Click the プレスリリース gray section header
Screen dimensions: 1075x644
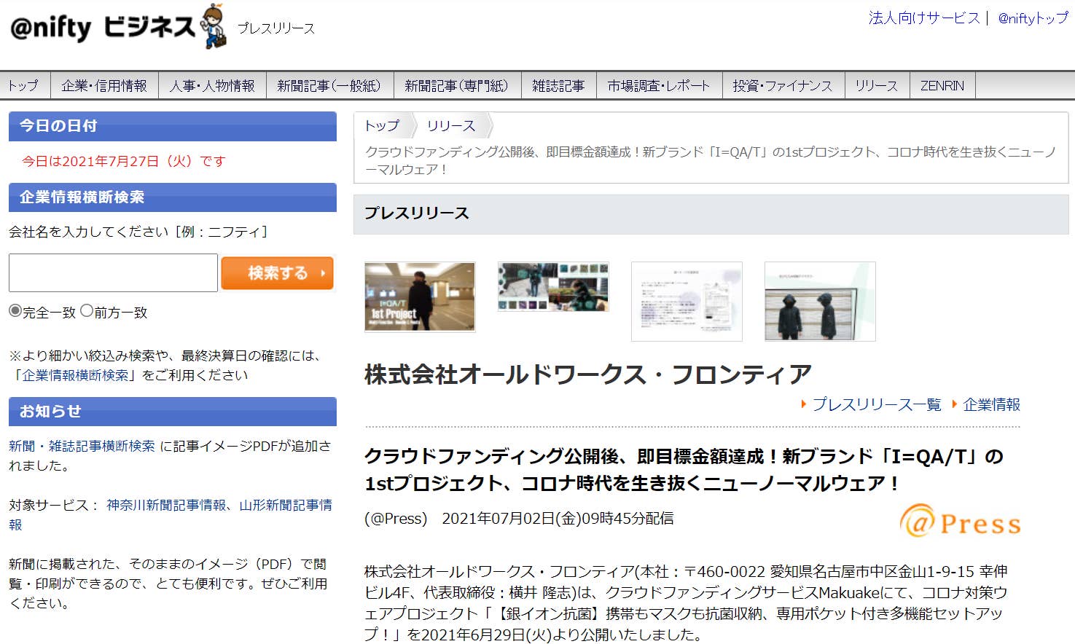(x=711, y=214)
